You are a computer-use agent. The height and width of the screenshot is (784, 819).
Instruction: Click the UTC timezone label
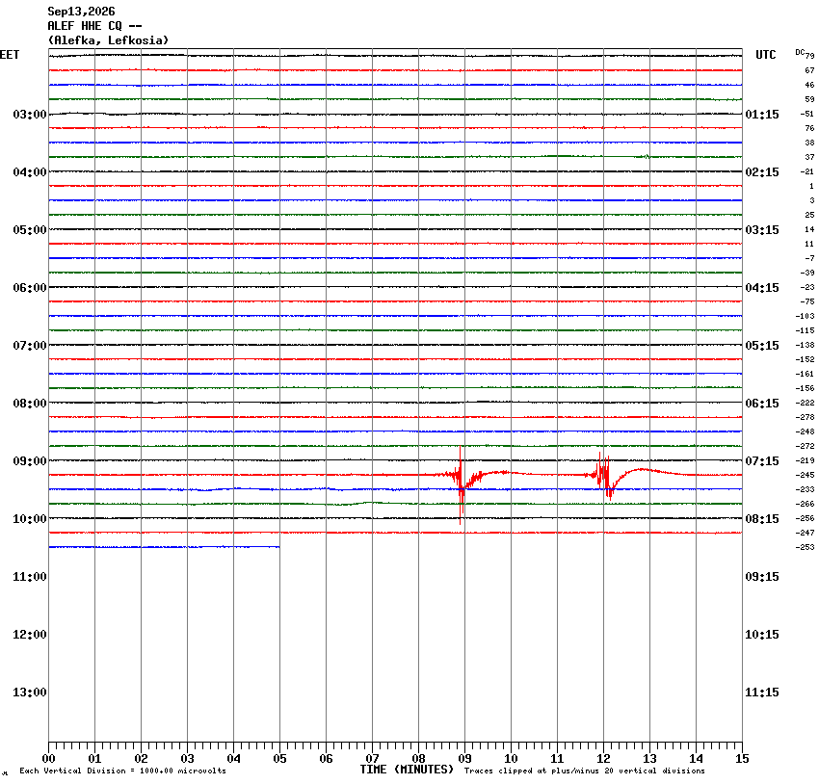click(x=766, y=55)
